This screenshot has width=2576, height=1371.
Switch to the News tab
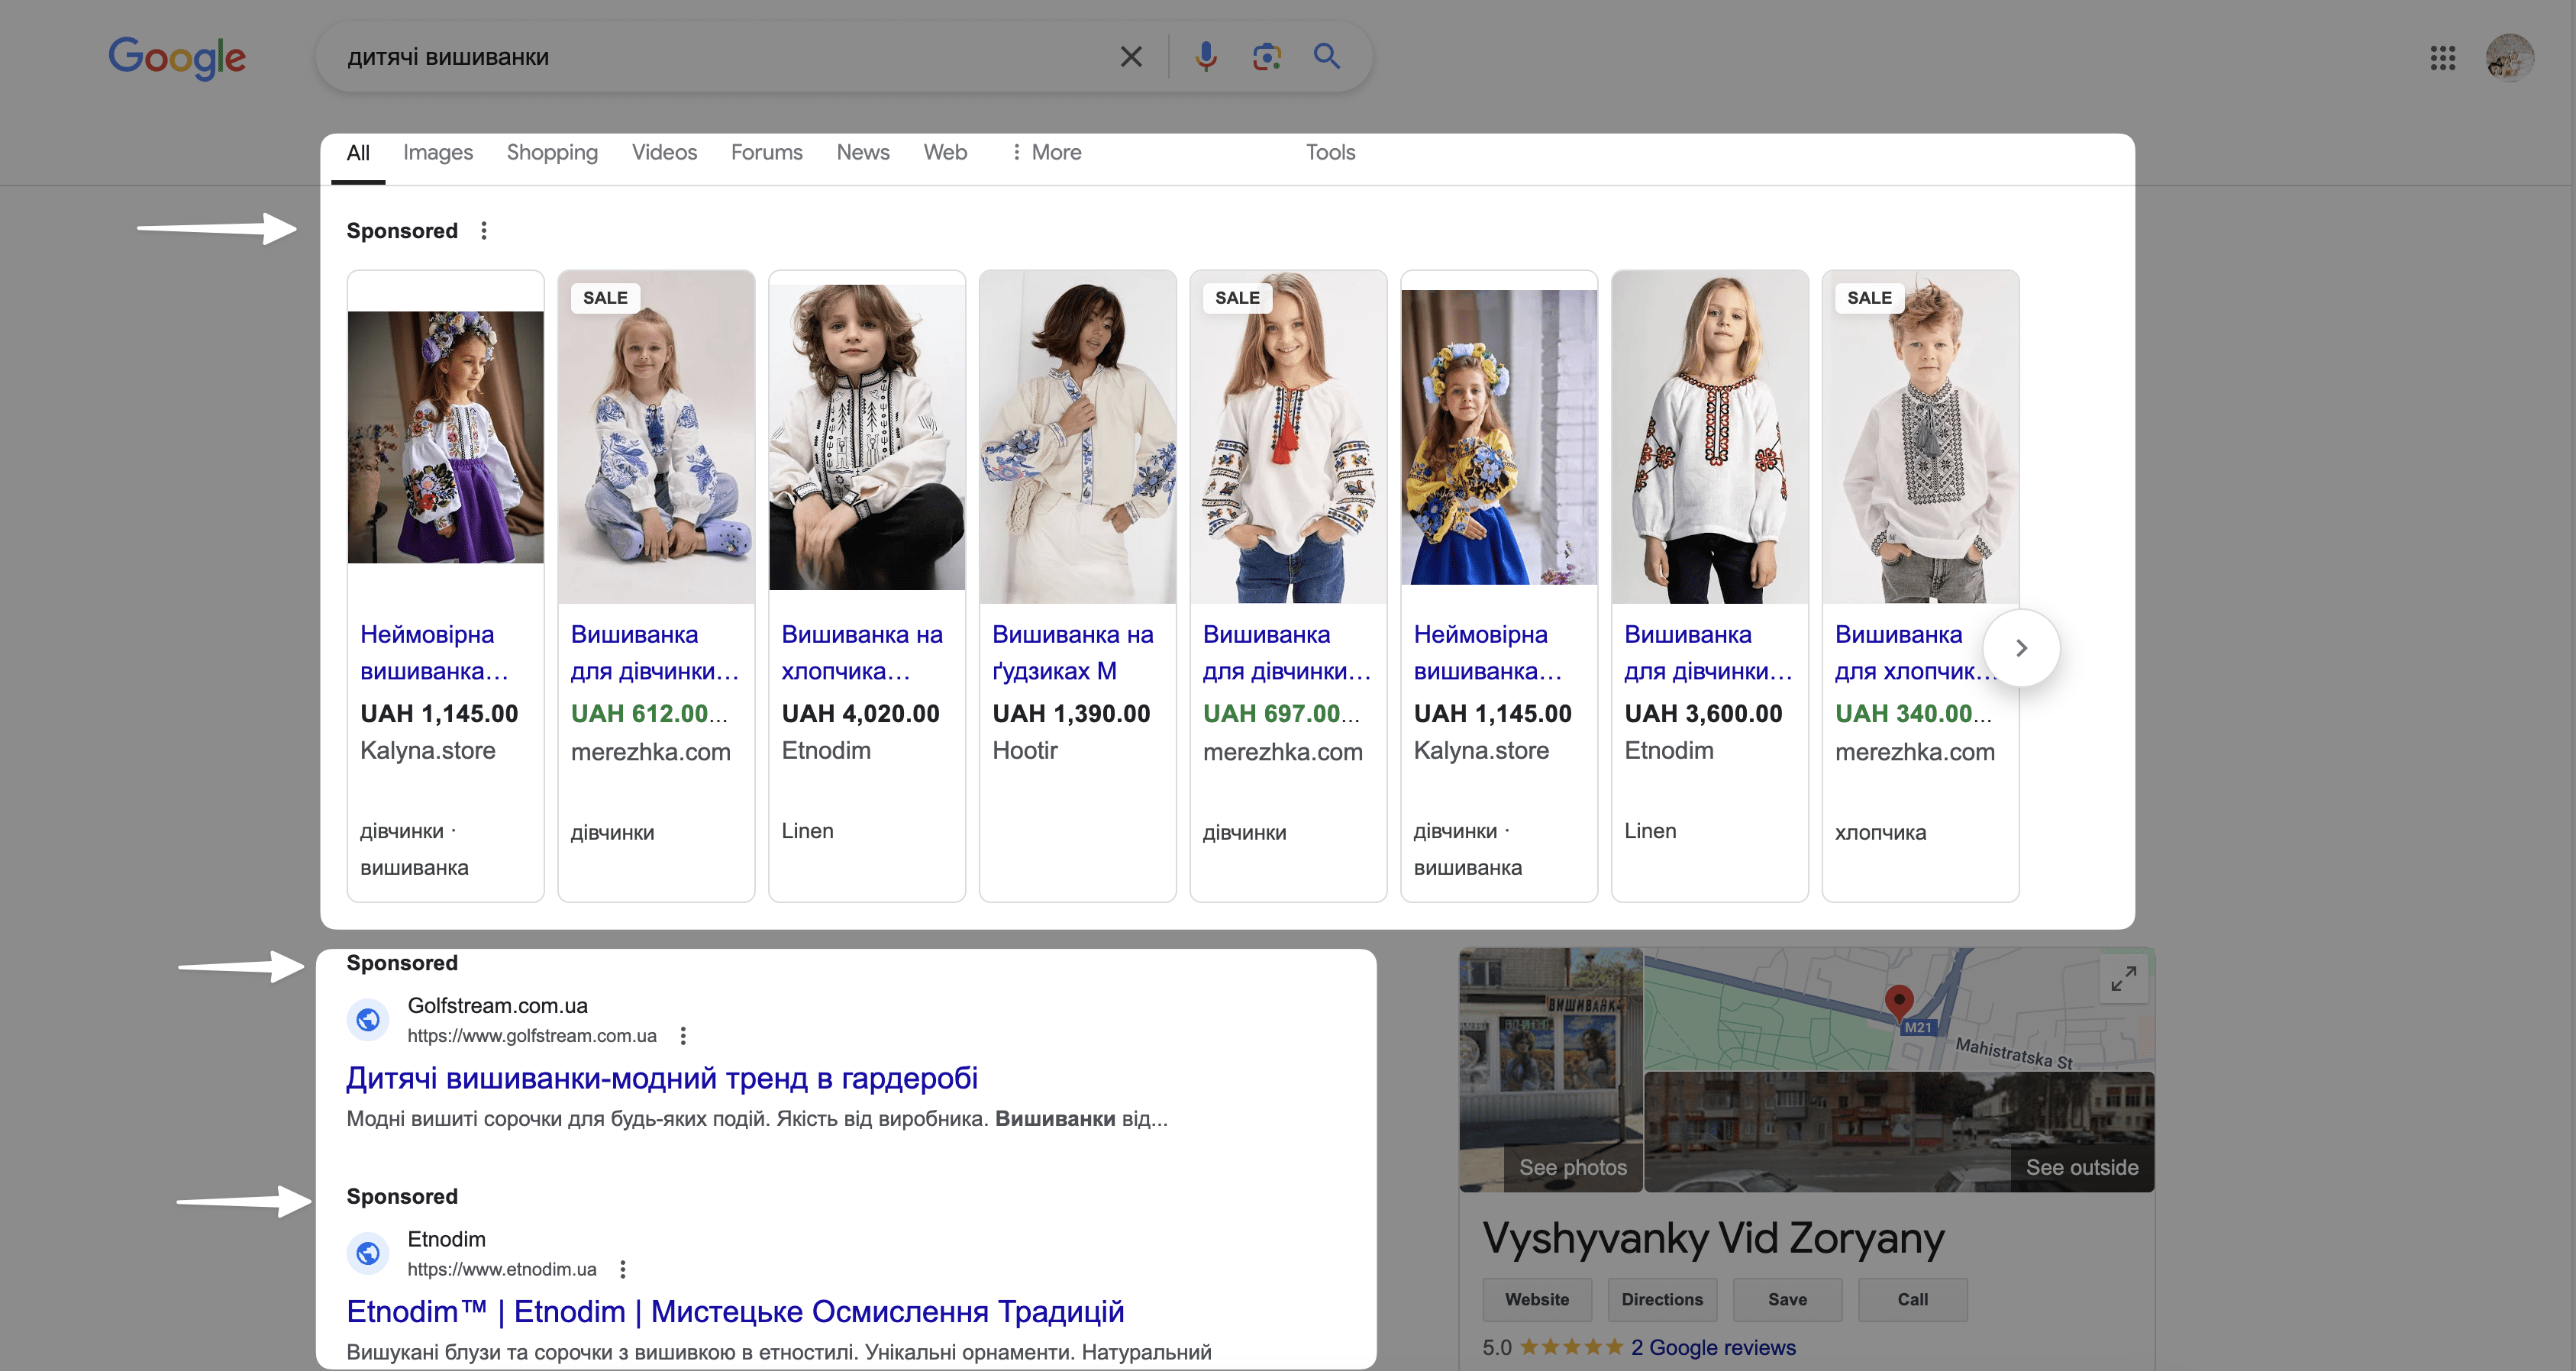point(863,153)
